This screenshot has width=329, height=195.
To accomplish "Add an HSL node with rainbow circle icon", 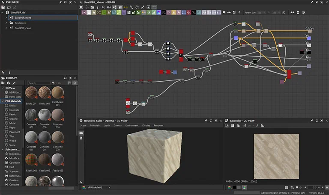I will (159, 12).
